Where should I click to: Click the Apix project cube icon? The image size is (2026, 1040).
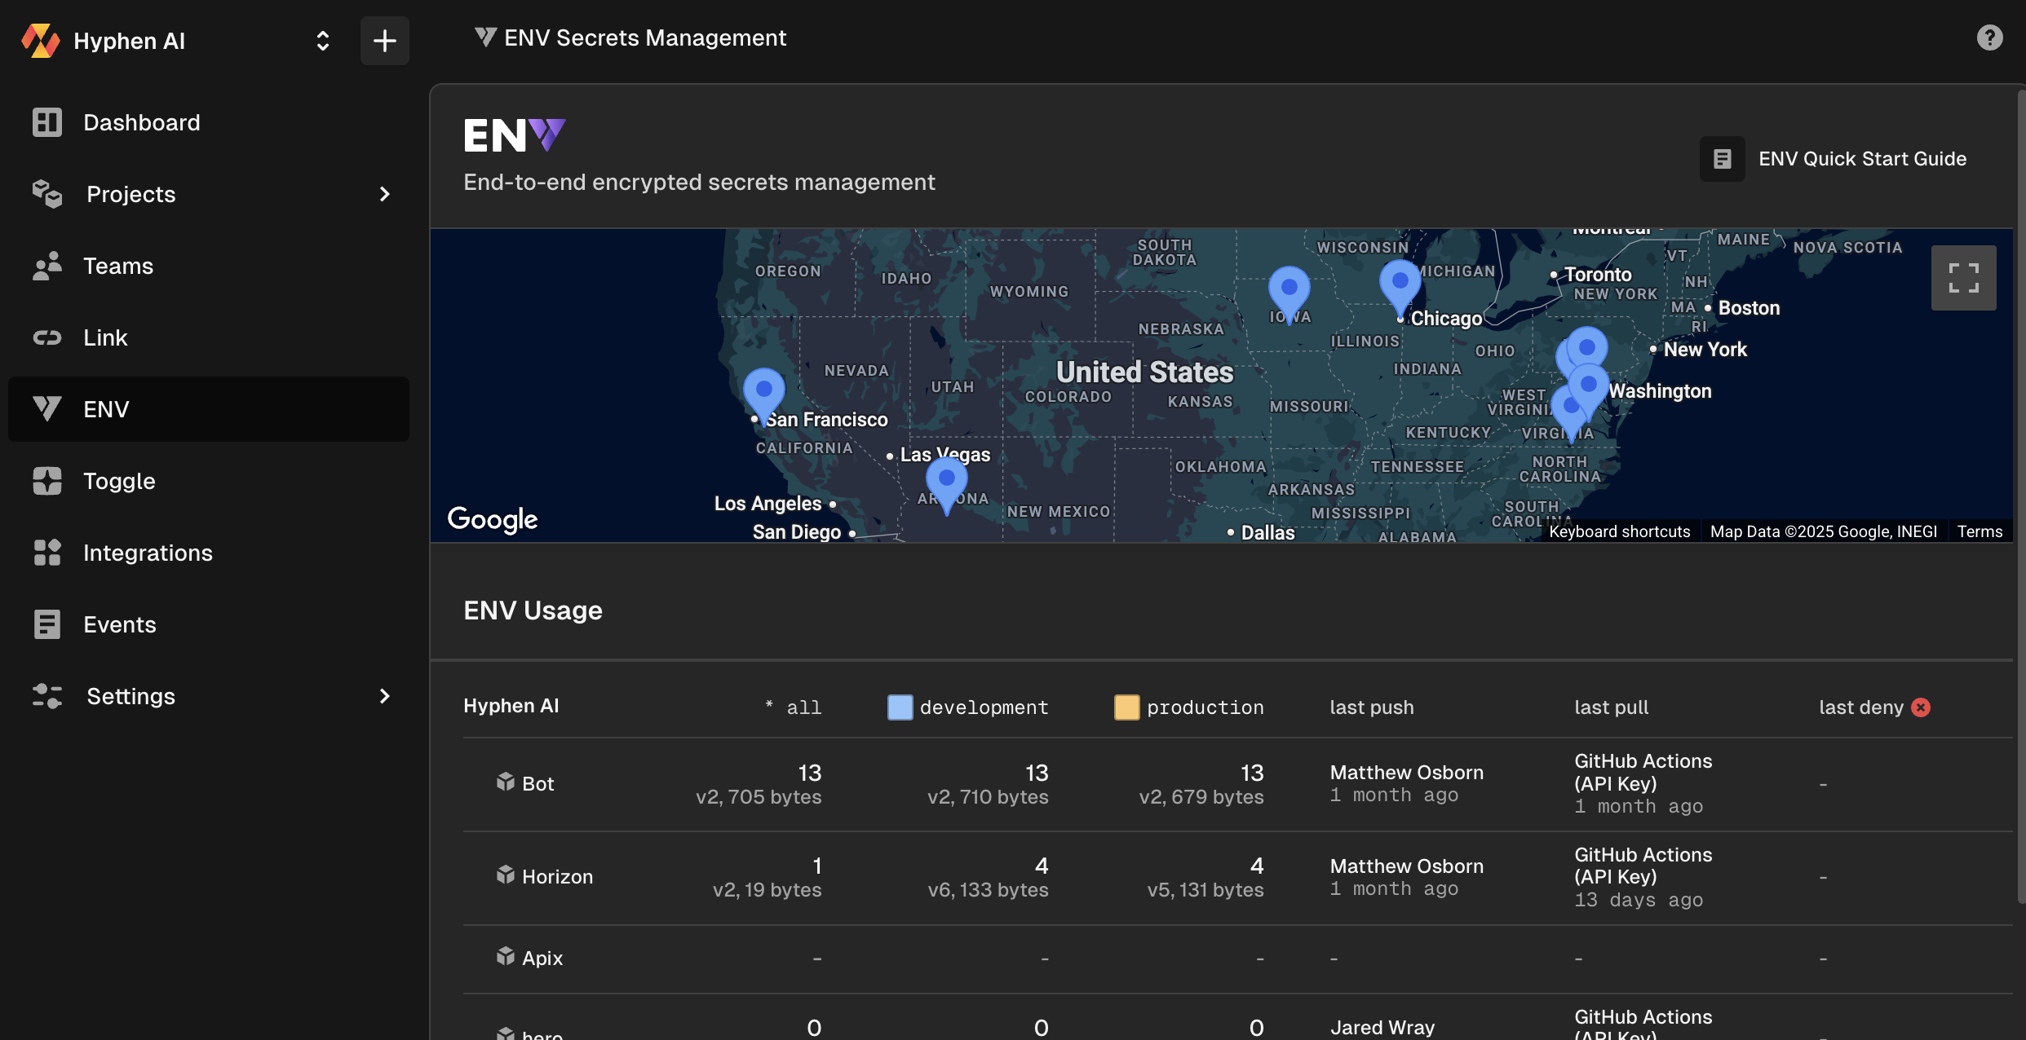point(505,957)
